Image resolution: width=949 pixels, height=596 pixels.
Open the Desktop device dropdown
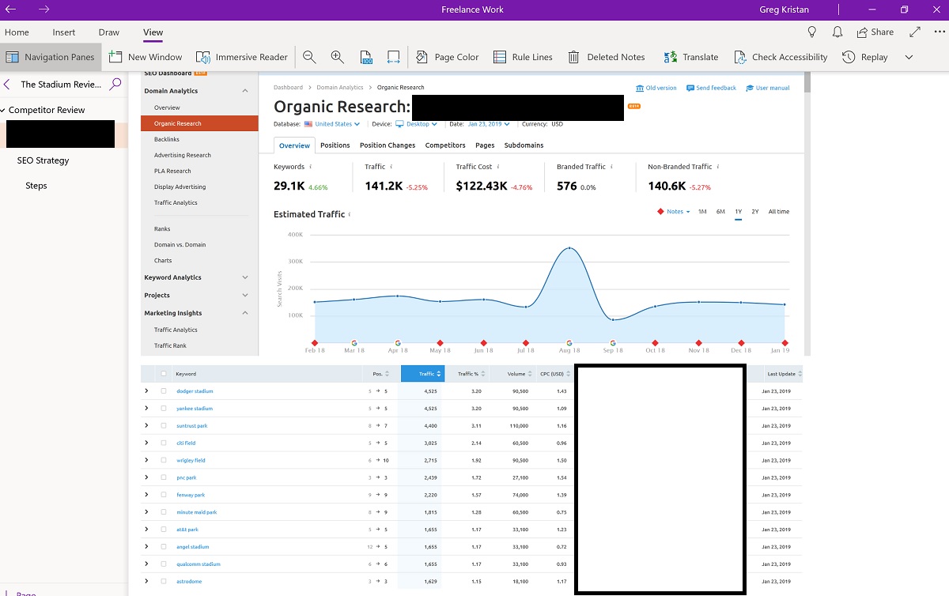click(417, 124)
